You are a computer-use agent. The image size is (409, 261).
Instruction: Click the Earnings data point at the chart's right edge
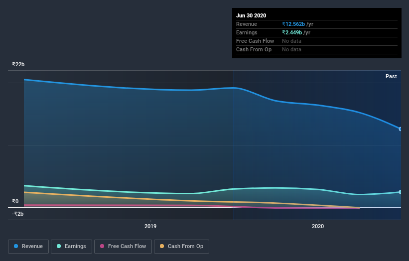tap(401, 192)
